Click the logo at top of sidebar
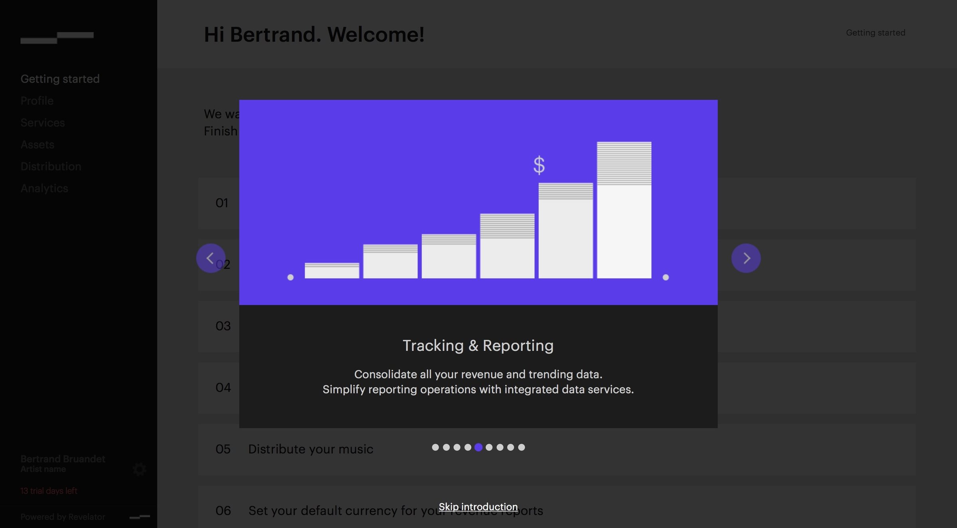The height and width of the screenshot is (528, 957). coord(57,38)
